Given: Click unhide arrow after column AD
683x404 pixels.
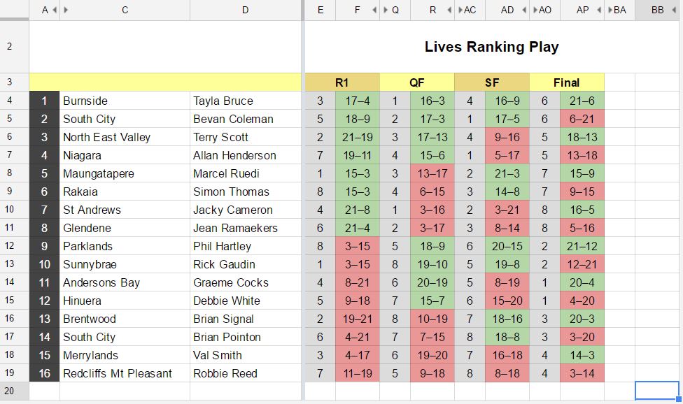Looking at the screenshot, I should pos(524,10).
